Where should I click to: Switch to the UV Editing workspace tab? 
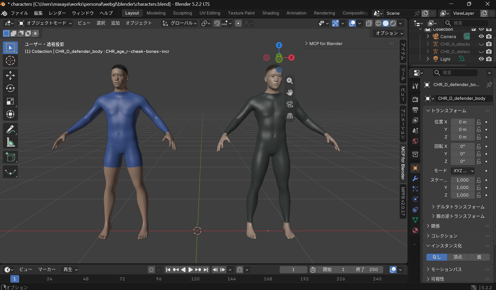pyautogui.click(x=210, y=13)
